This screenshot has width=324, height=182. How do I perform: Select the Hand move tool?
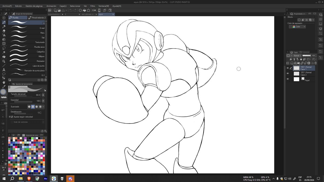point(4,82)
